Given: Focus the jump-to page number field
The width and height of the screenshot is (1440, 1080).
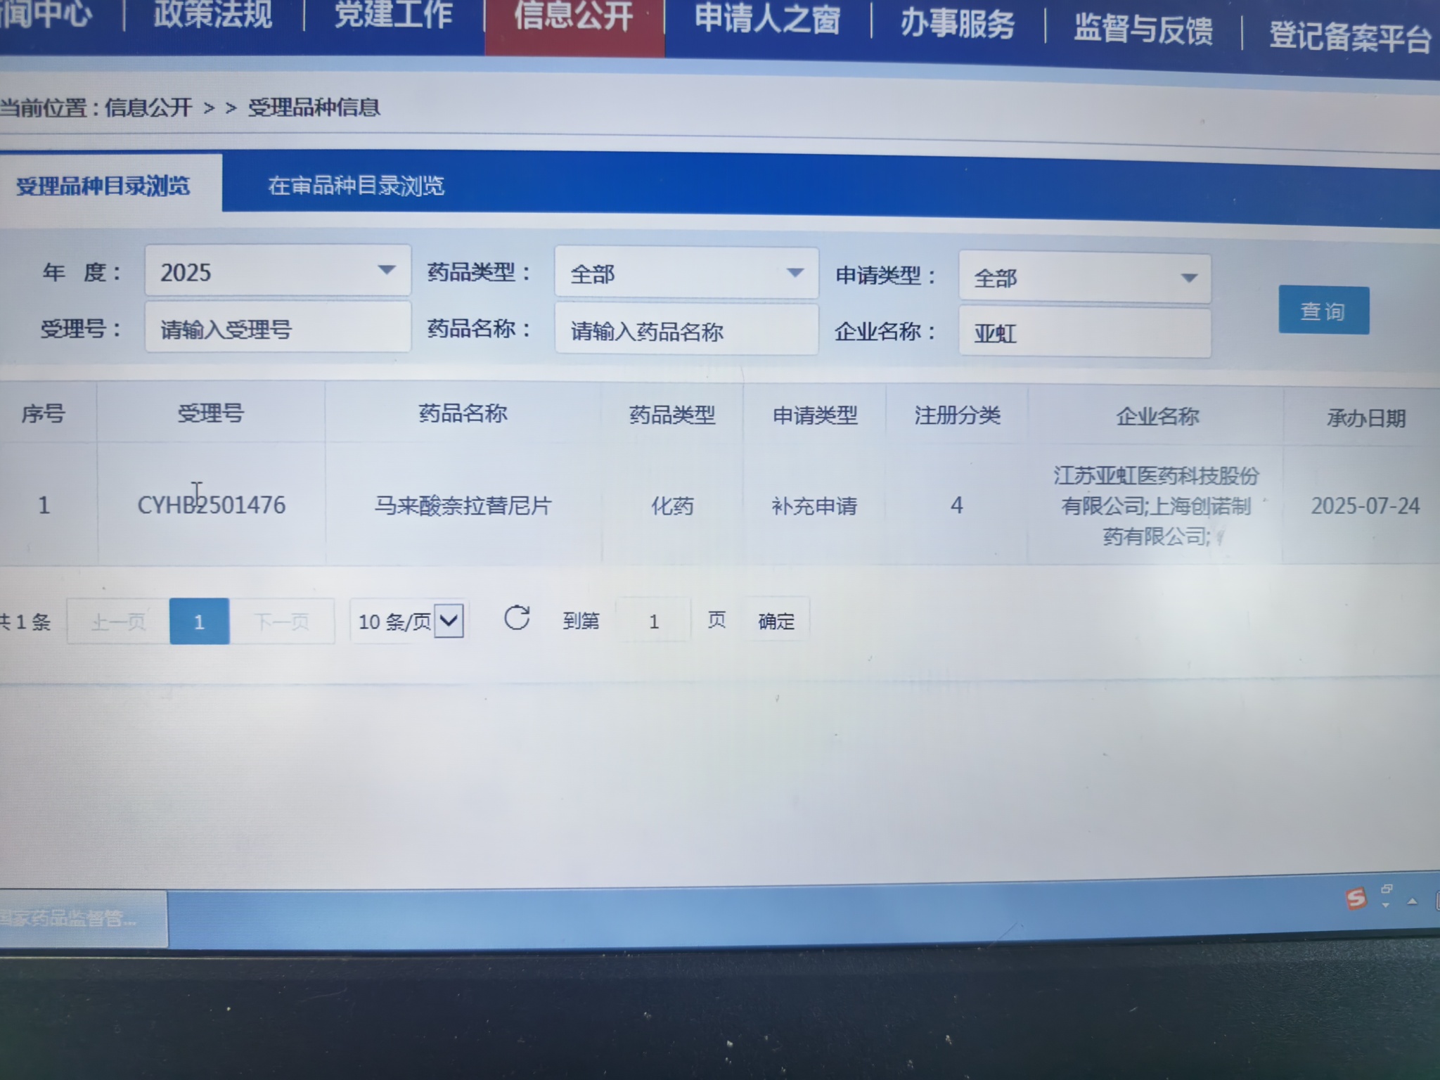Looking at the screenshot, I should click(x=653, y=621).
